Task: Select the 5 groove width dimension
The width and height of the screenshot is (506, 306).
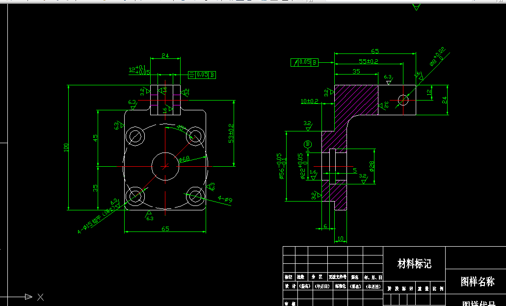Action: (355, 170)
